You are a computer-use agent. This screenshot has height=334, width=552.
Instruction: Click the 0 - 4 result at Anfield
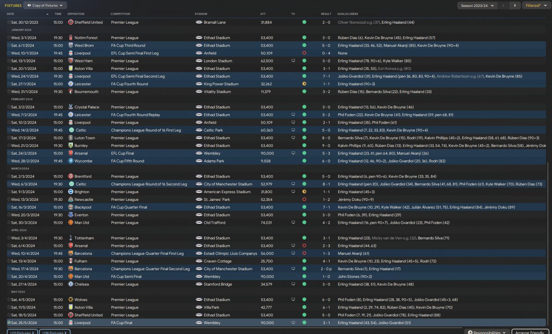pos(326,53)
